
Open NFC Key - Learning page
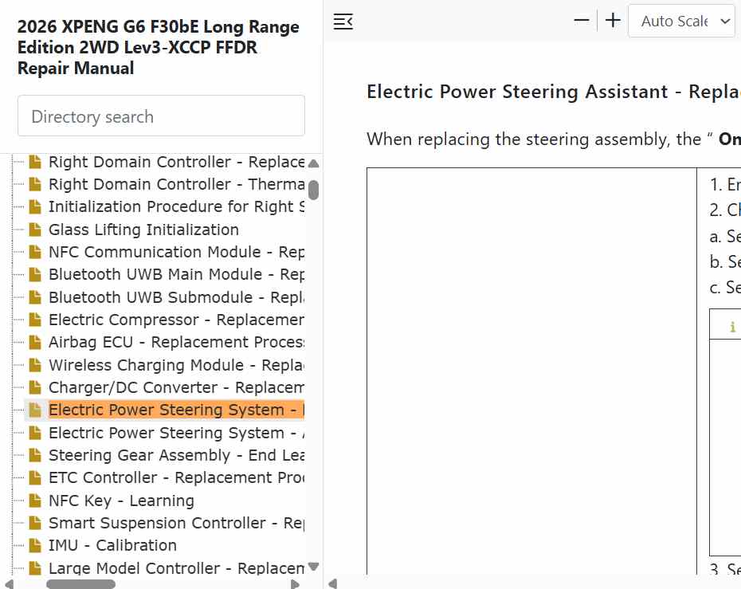click(121, 500)
